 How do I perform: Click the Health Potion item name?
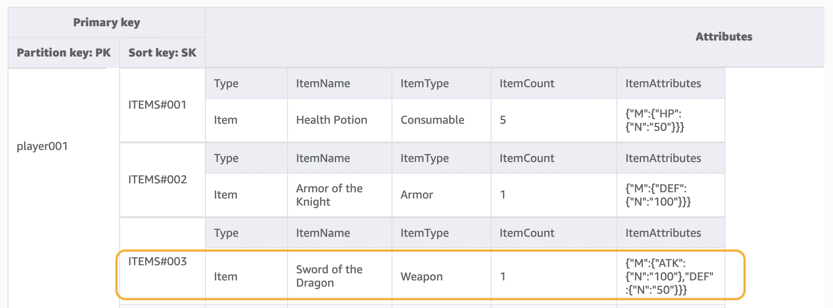point(332,120)
